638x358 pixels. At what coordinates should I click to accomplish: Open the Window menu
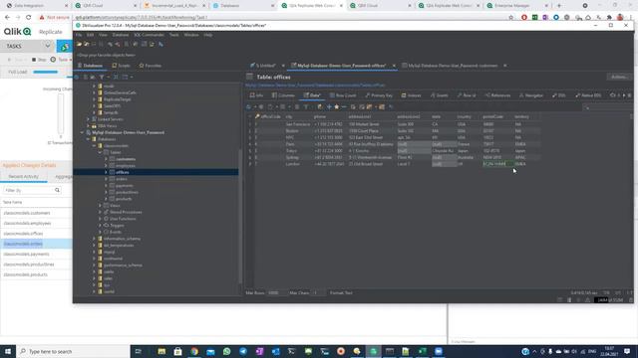tap(191, 35)
